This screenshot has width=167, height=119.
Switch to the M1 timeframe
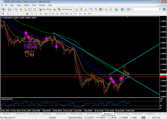53,14
